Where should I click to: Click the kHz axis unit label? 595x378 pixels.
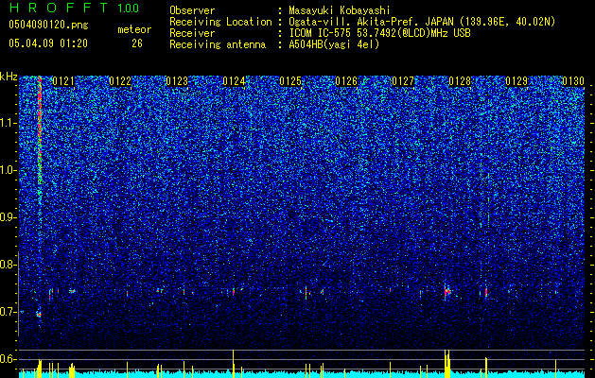9,77
